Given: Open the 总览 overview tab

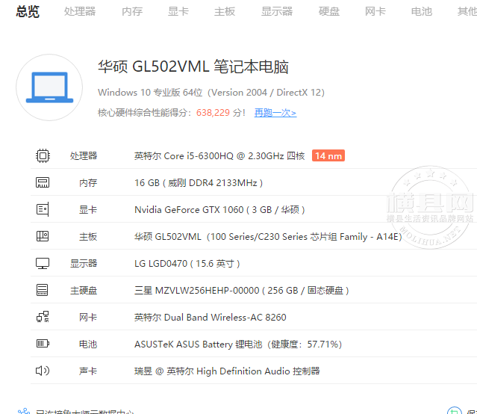Looking at the screenshot, I should coord(28,11).
